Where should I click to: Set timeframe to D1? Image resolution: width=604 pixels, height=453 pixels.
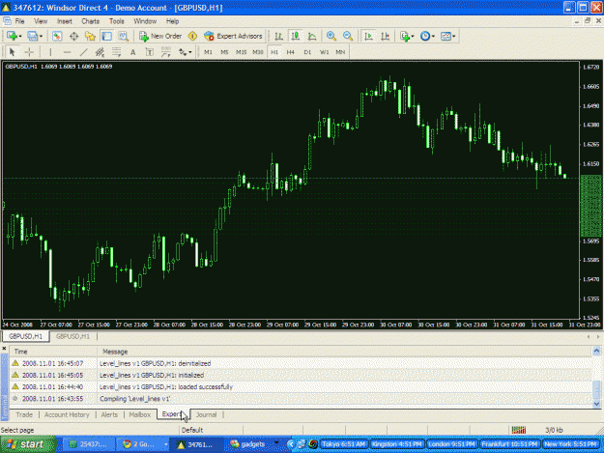(x=307, y=52)
